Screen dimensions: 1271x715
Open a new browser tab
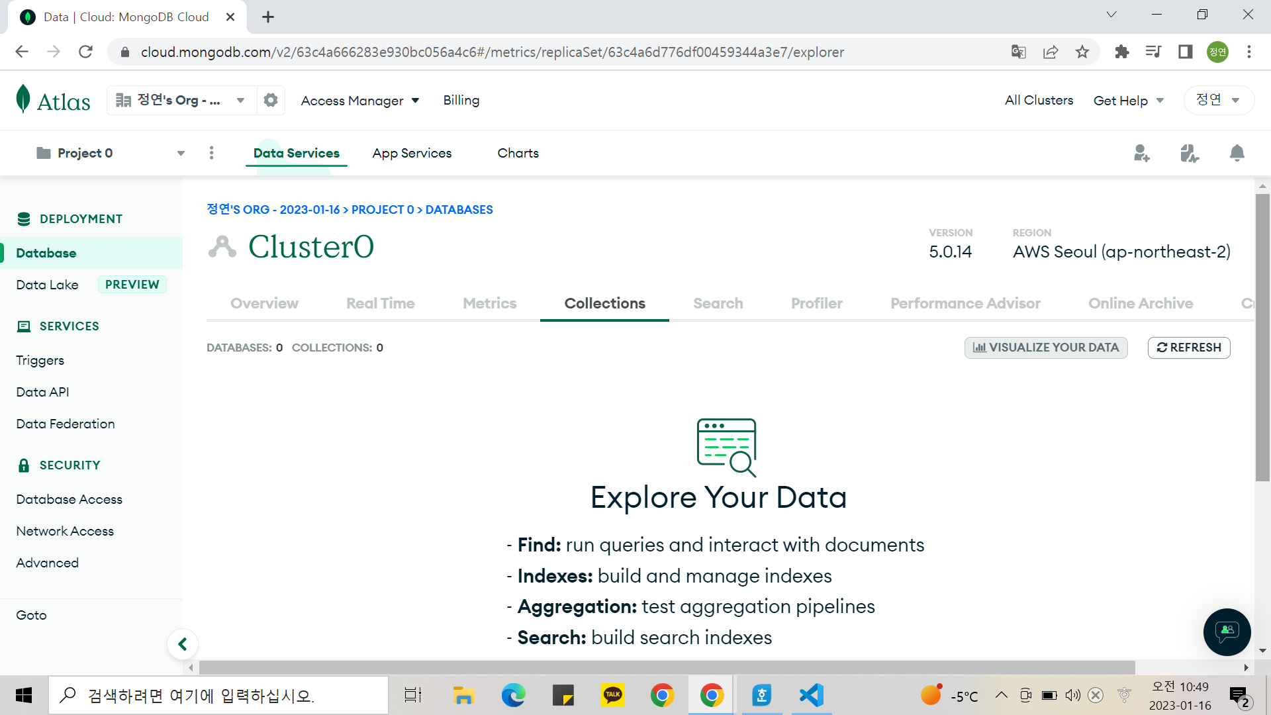coord(268,17)
